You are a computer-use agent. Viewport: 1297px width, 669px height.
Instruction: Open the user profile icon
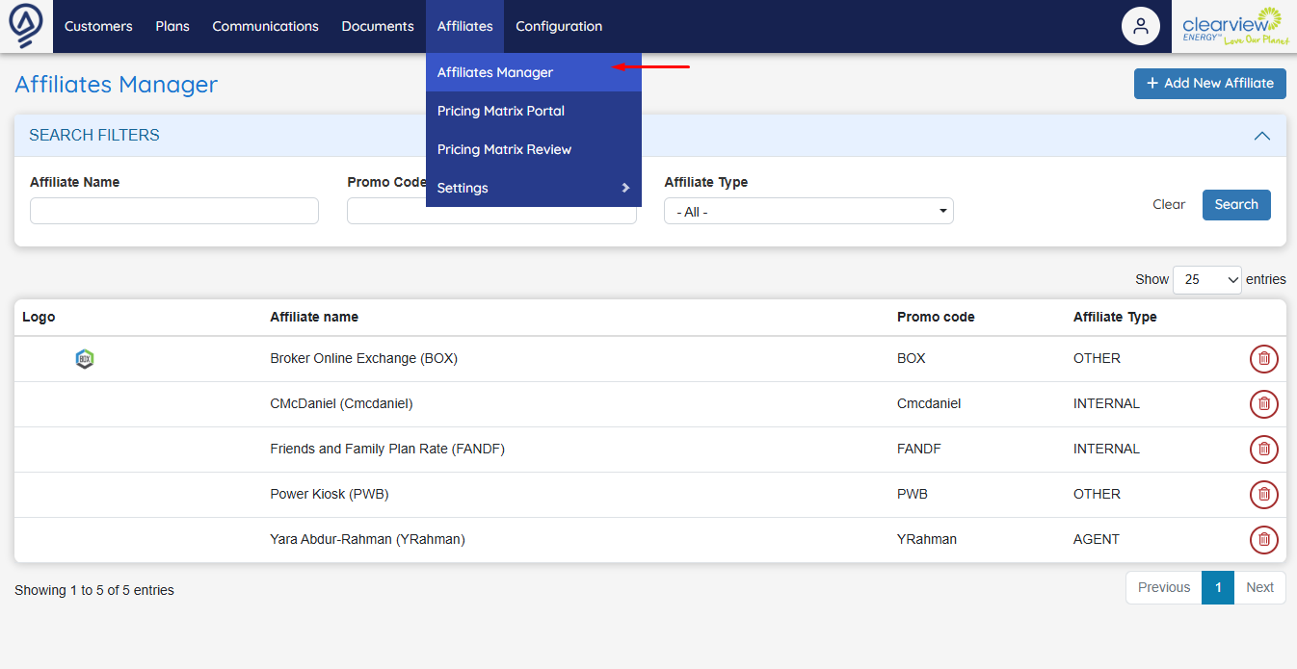coord(1141,26)
